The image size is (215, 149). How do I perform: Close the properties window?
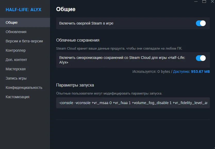tap(212, 2)
